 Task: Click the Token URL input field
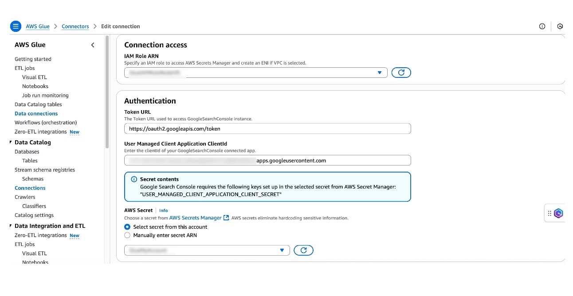click(x=267, y=129)
